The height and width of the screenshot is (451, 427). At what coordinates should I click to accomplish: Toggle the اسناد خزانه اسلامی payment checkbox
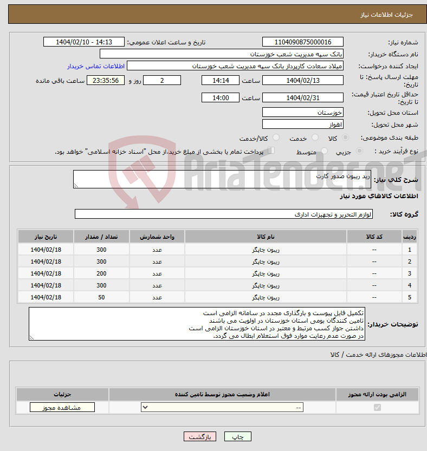point(271,151)
